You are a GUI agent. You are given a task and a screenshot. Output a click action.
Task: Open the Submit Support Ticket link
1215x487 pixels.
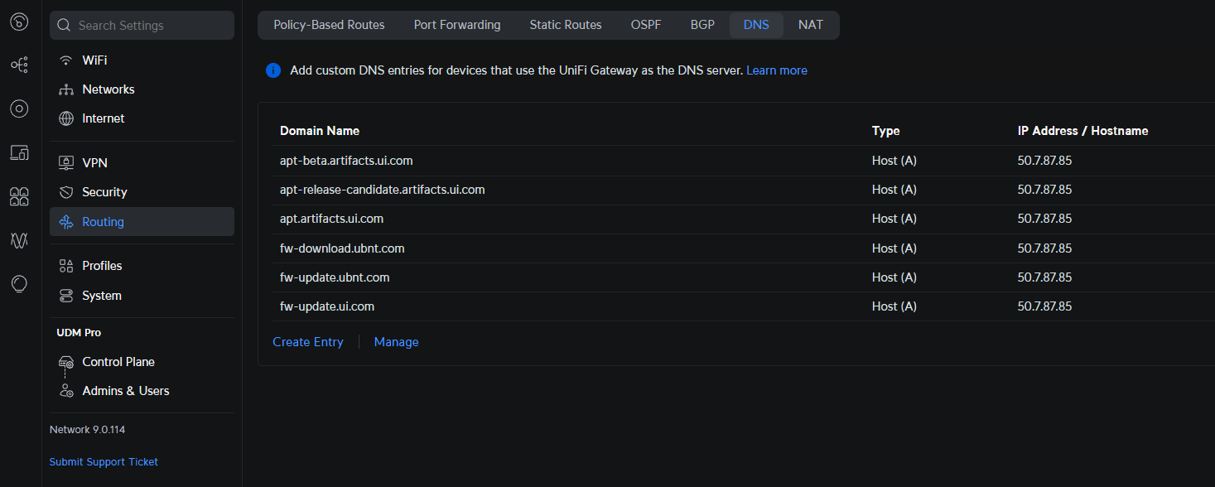click(x=104, y=462)
